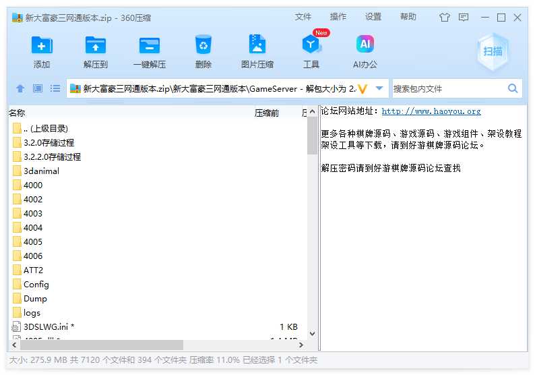Click the zip archive icon in address bar
The height and width of the screenshot is (375, 535).
point(75,89)
